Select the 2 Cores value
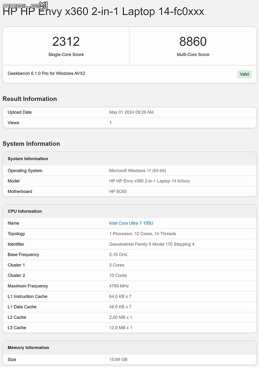Viewport: 259px width, 367px height. (117, 265)
